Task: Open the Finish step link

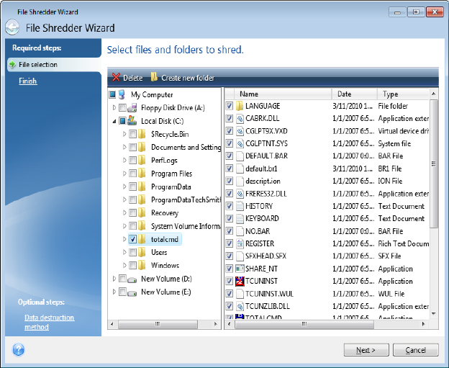Action: [x=28, y=81]
